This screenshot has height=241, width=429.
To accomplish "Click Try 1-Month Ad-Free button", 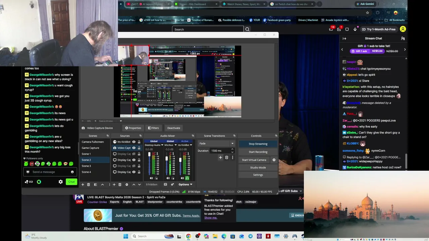I will [x=379, y=29].
